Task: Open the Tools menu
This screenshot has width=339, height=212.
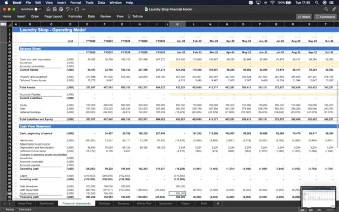Action: [89, 3]
